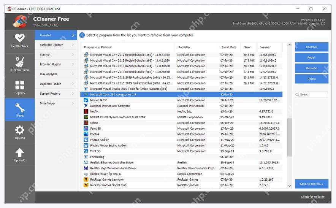
Task: Click the Movies & TV icon
Action: [x=86, y=100]
